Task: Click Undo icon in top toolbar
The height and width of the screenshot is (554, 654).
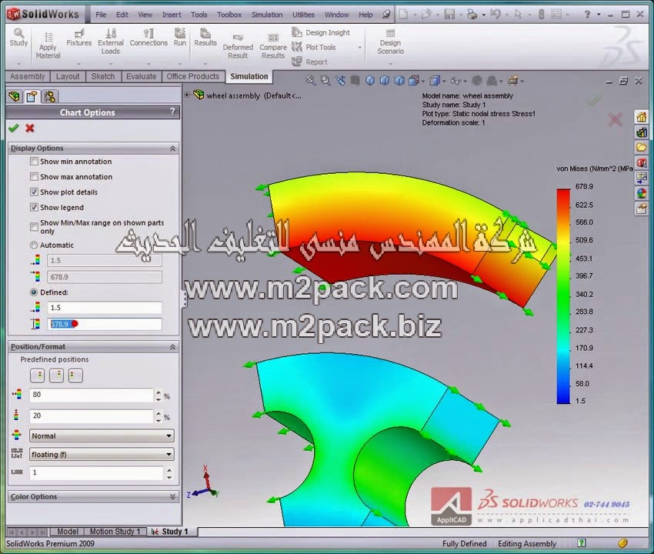Action: coord(495,15)
